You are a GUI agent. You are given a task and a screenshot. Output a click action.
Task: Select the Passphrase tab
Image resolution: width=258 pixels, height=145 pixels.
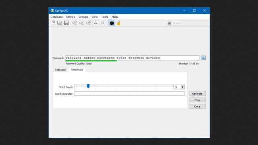point(77,70)
